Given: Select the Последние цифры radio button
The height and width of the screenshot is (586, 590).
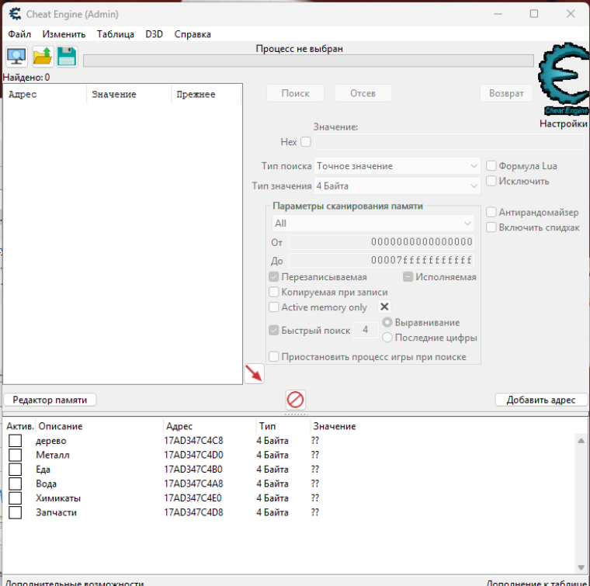Looking at the screenshot, I should point(387,338).
